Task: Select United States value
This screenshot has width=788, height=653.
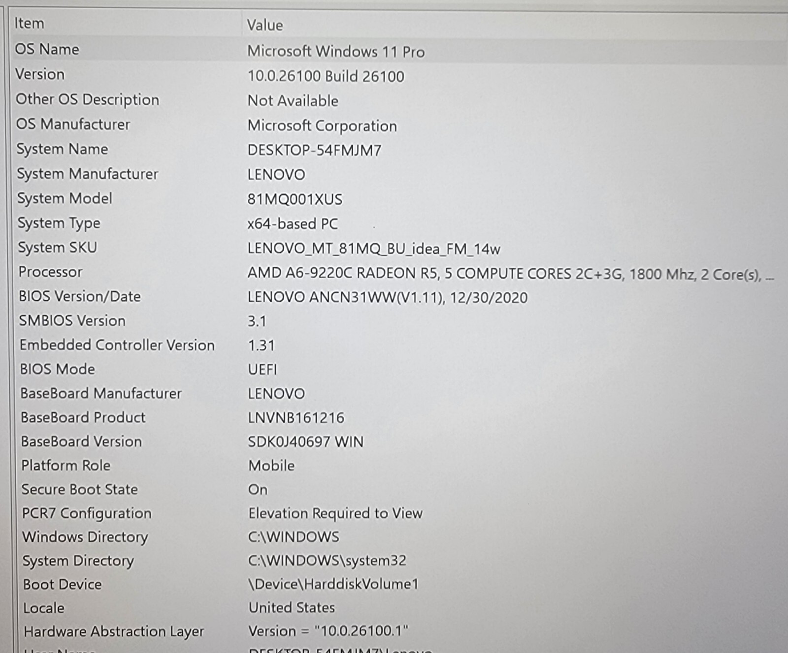Action: point(292,607)
